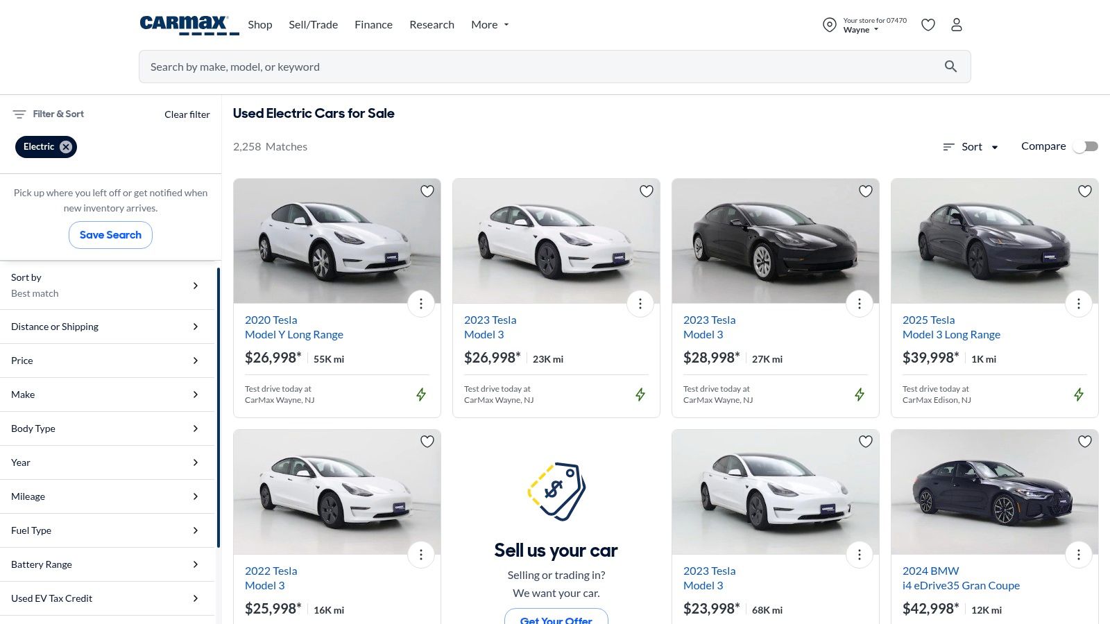
Task: Click Clear filter link
Action: pos(187,114)
